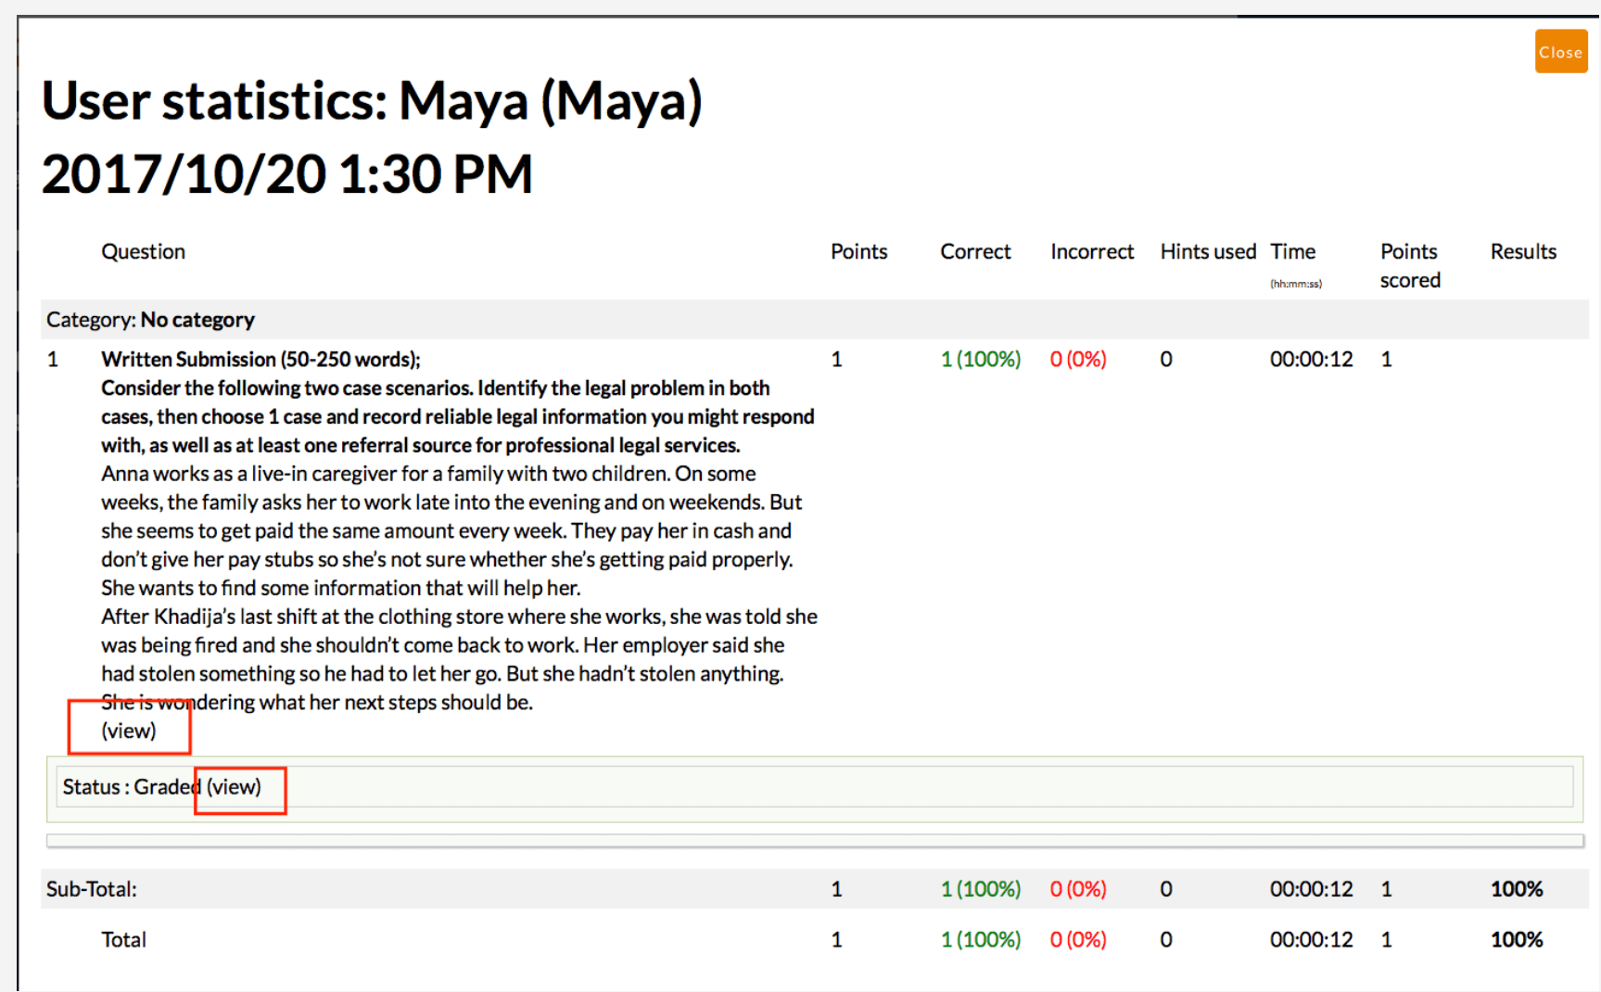The image size is (1601, 992).
Task: Open the (view) link below the question text
Action: (129, 731)
